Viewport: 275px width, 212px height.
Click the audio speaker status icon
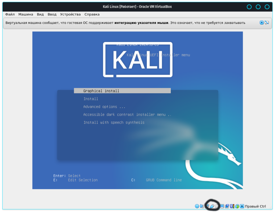pyautogui.click(x=201, y=206)
